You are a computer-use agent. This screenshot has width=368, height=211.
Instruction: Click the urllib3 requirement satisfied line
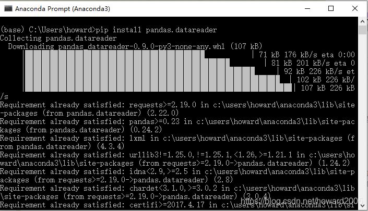coord(177,159)
